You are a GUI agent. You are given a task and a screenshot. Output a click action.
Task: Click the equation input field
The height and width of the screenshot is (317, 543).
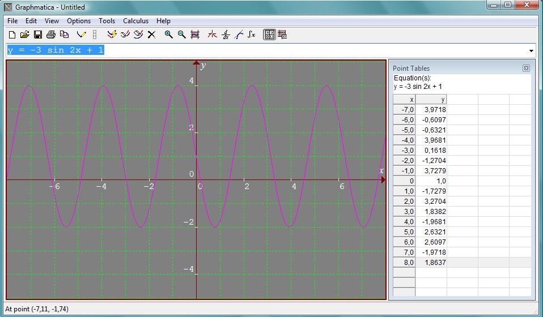click(266, 50)
